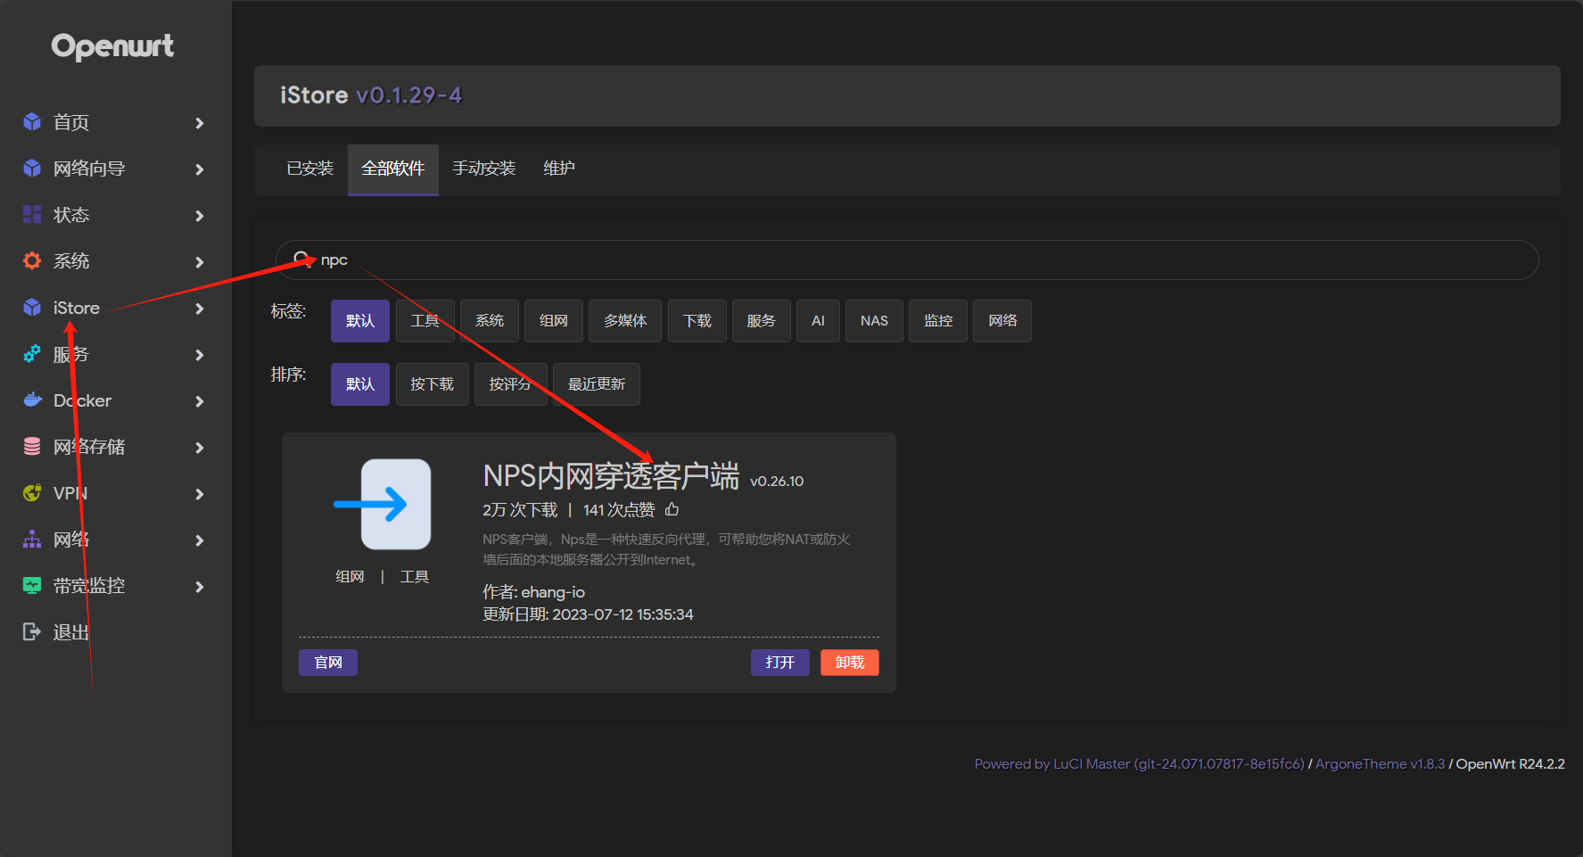Click the 卸载 uninstall button
The image size is (1583, 857).
tap(848, 662)
